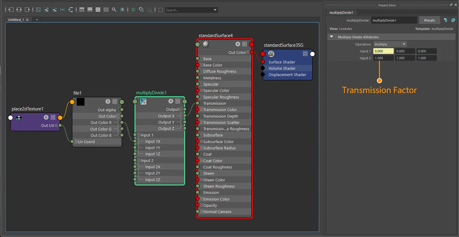Set selected nodes to Custom mode
459x237 pixels.
[x=106, y=10]
